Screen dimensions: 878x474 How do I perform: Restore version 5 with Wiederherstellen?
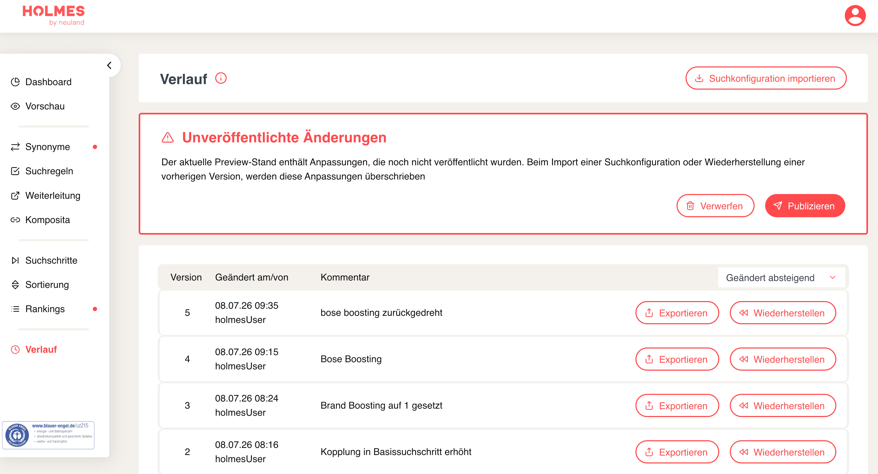coord(783,312)
